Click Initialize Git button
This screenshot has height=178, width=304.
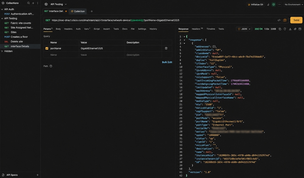click(256, 5)
